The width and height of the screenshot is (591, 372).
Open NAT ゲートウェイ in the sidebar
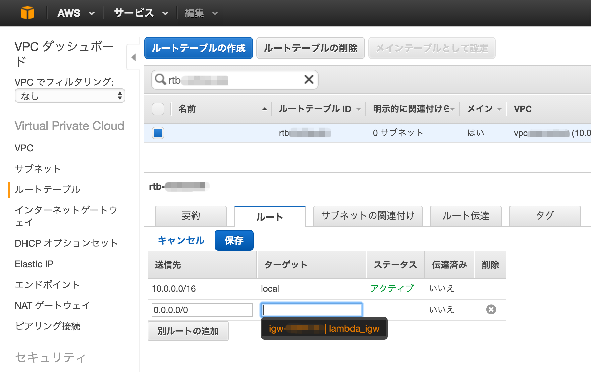point(53,305)
